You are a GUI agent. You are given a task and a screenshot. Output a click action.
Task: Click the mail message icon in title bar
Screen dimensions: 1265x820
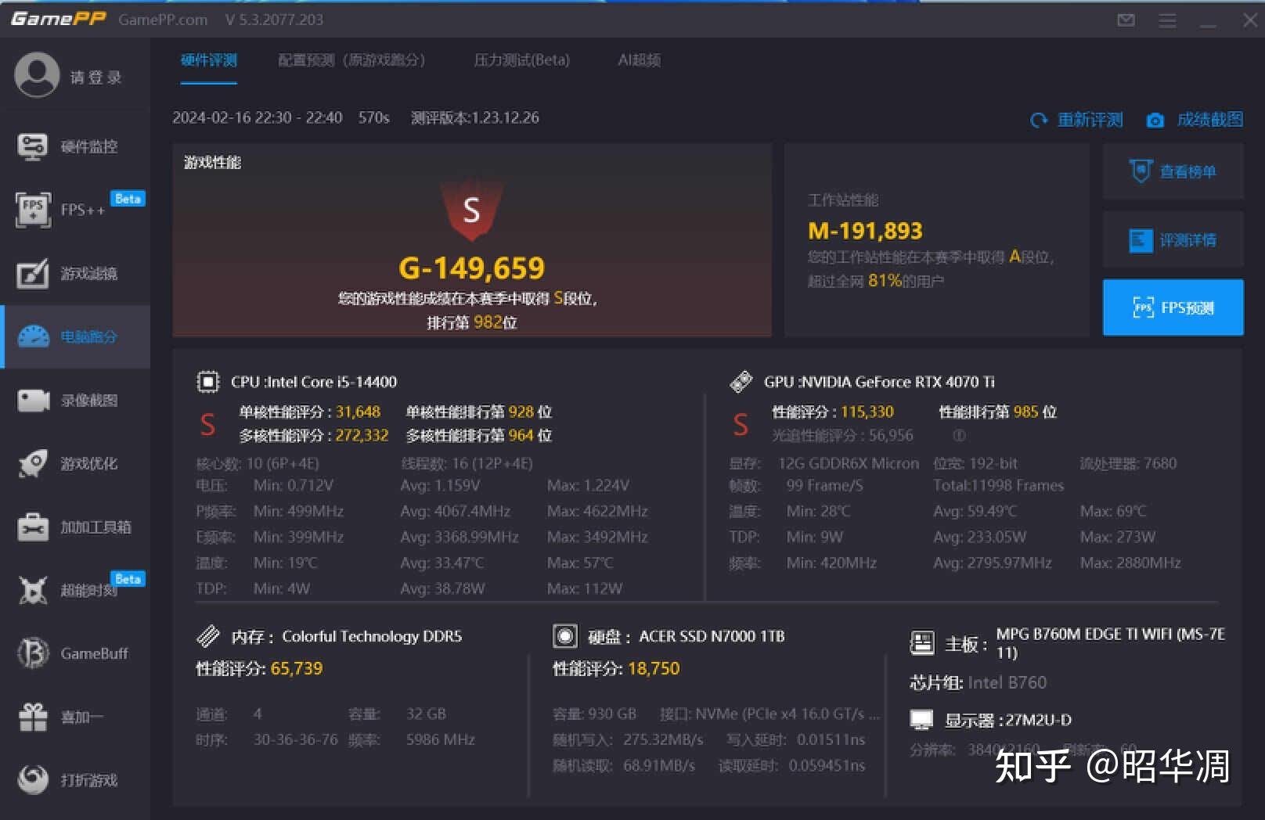click(1126, 20)
